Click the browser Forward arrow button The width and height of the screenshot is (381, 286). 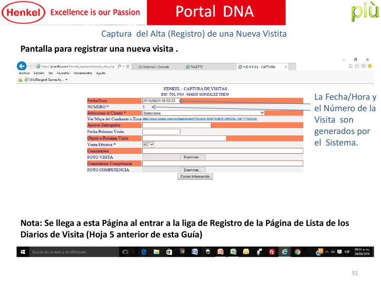(x=31, y=66)
